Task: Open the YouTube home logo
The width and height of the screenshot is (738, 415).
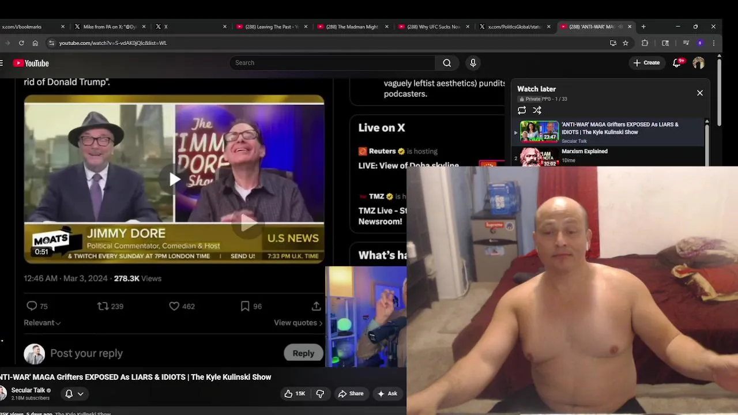Action: coord(31,63)
